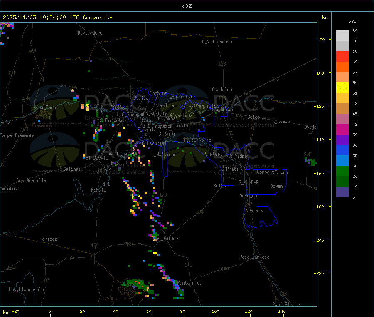
Task: Click the green echo beside contour 205
Action: coord(311,161)
